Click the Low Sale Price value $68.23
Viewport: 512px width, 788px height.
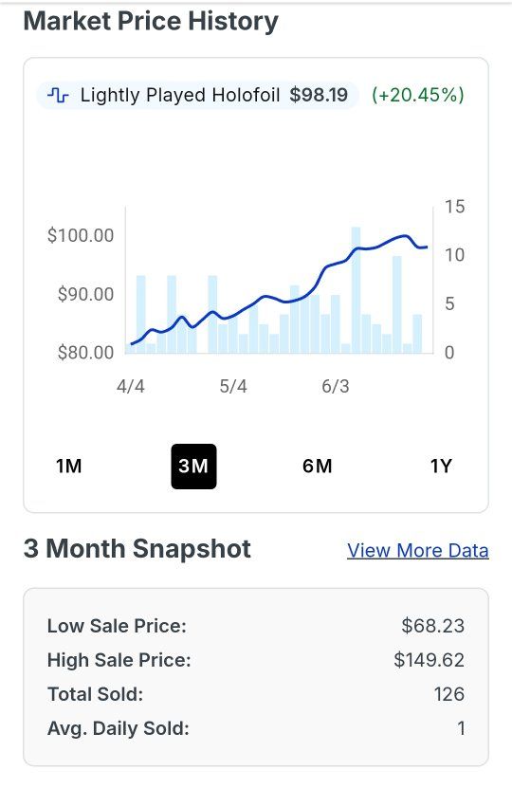pyautogui.click(x=432, y=626)
